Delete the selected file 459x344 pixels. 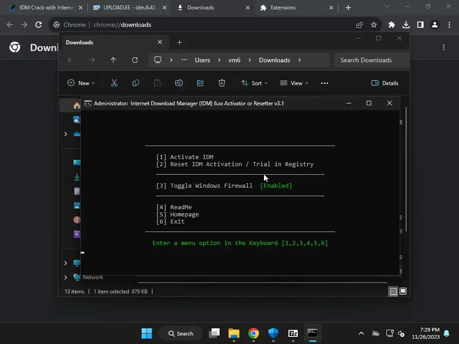[x=222, y=83]
